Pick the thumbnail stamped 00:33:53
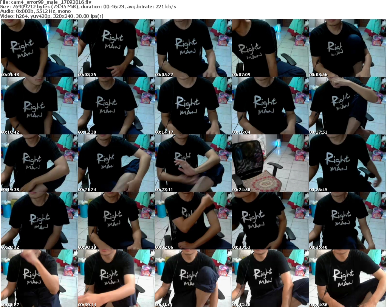Image resolution: width=387 pixels, height=307 pixels. point(270,221)
